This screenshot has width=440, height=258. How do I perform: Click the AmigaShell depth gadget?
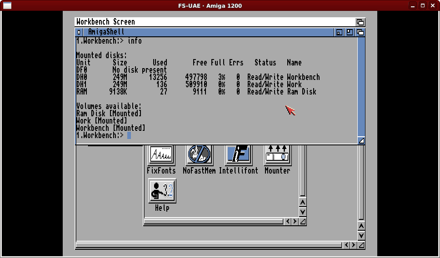tap(360, 32)
